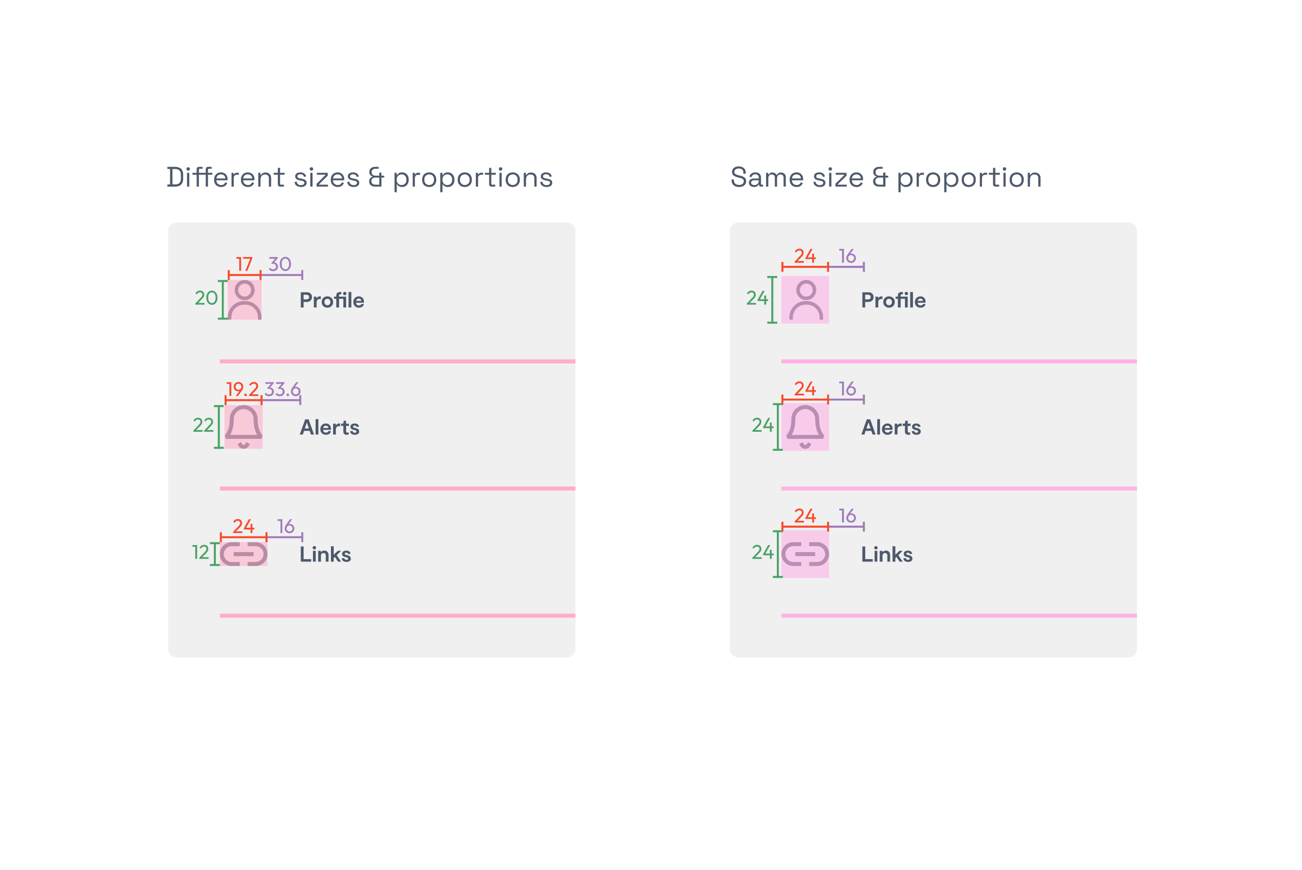Select the red 19.2 width measurement
Viewport: 1302px width, 870px height.
pyautogui.click(x=242, y=389)
